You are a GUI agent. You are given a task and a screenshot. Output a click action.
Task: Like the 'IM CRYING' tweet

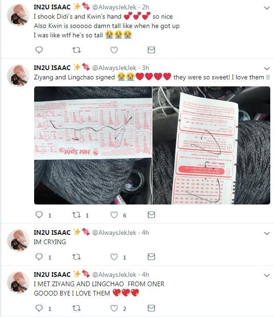click(x=114, y=257)
